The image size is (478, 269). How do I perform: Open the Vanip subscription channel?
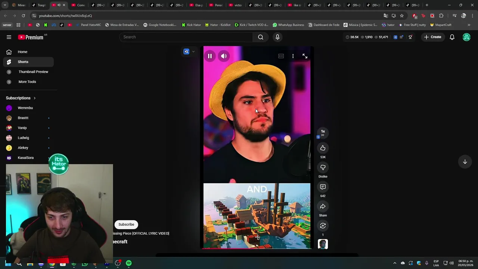[28, 128]
